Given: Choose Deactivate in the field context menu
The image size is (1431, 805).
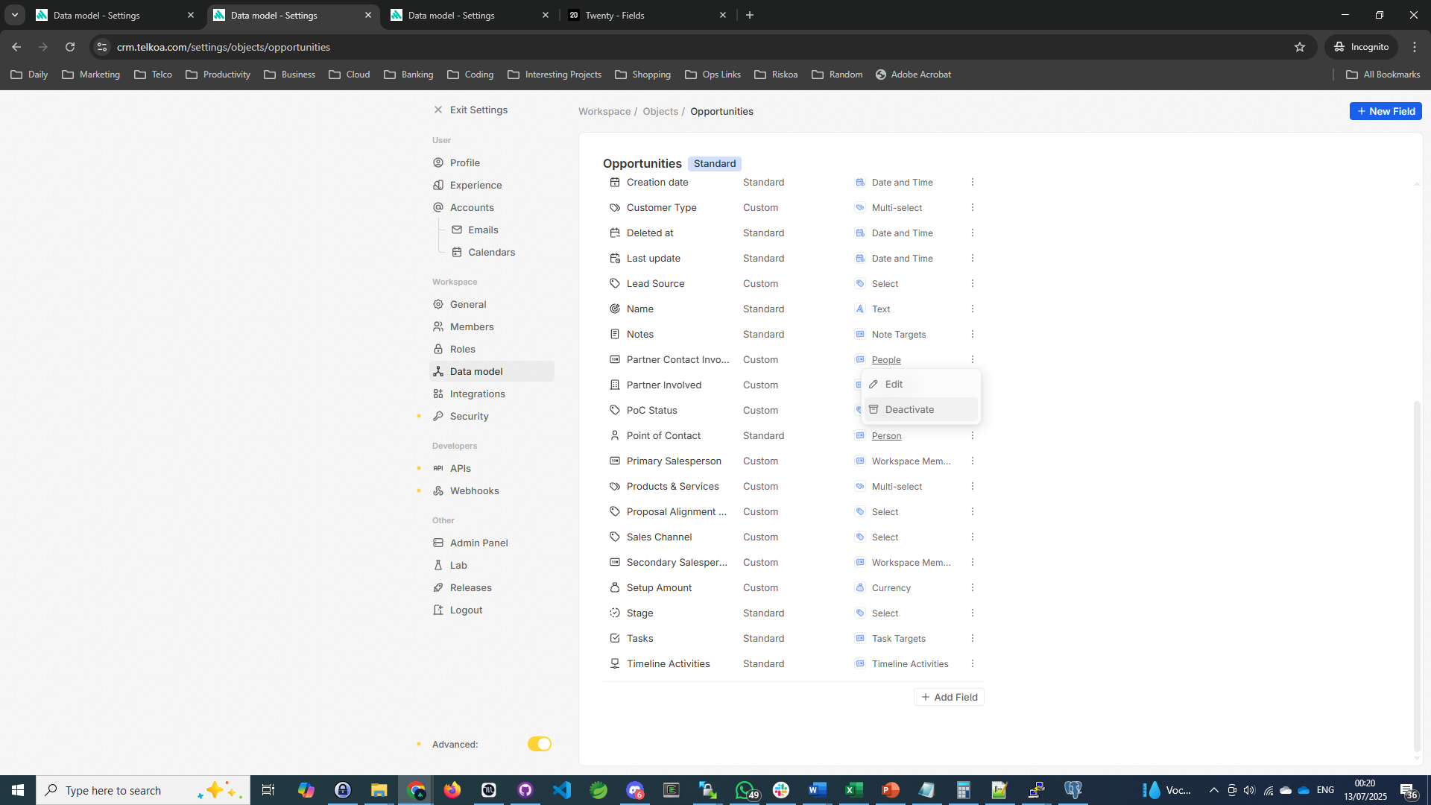Looking at the screenshot, I should (920, 409).
